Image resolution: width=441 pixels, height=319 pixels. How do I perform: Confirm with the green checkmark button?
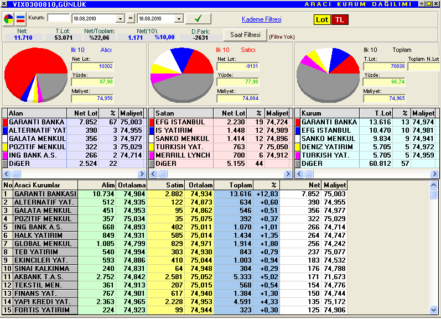[x=198, y=19]
